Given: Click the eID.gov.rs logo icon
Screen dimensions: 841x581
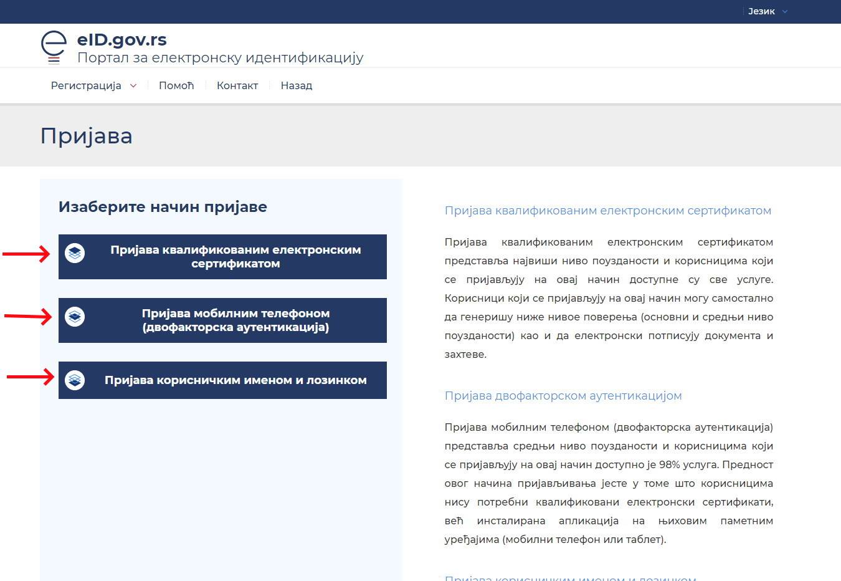Looking at the screenshot, I should [53, 42].
